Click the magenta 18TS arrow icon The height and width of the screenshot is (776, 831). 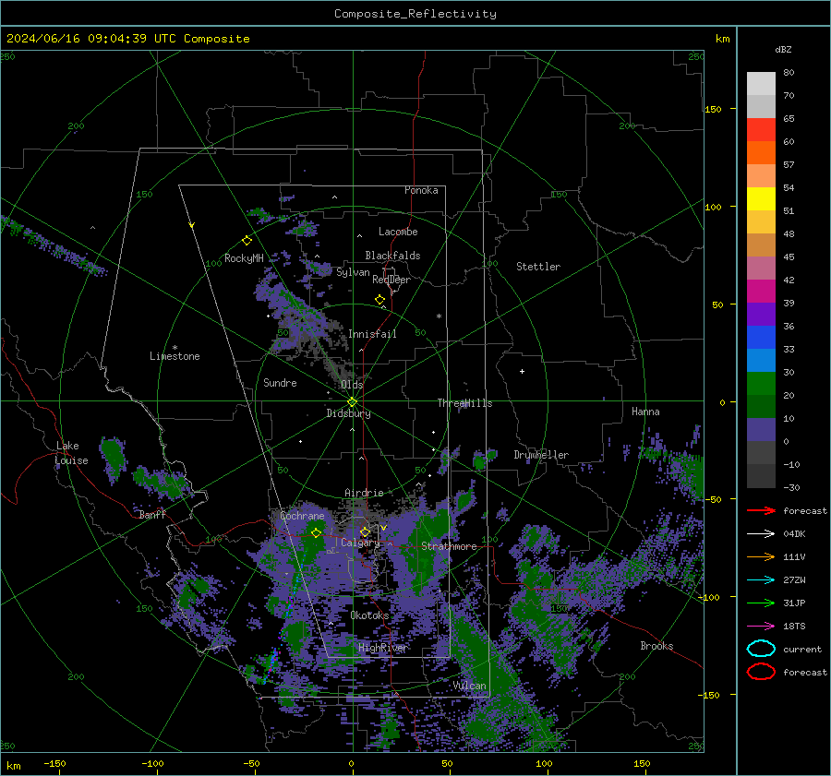click(761, 627)
